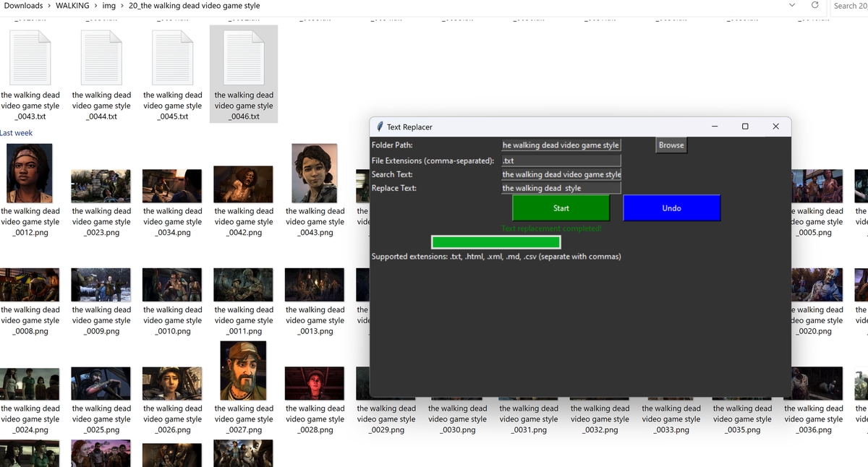Click the img breadcrumb in Explorer

coord(109,6)
